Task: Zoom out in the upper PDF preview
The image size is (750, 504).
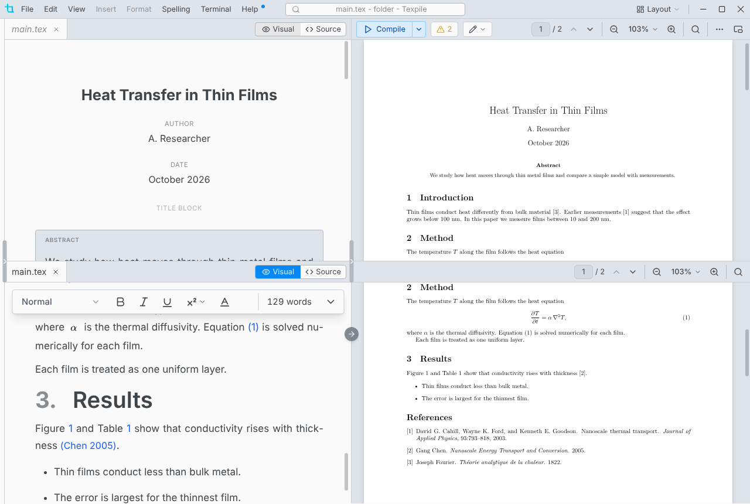Action: click(614, 29)
